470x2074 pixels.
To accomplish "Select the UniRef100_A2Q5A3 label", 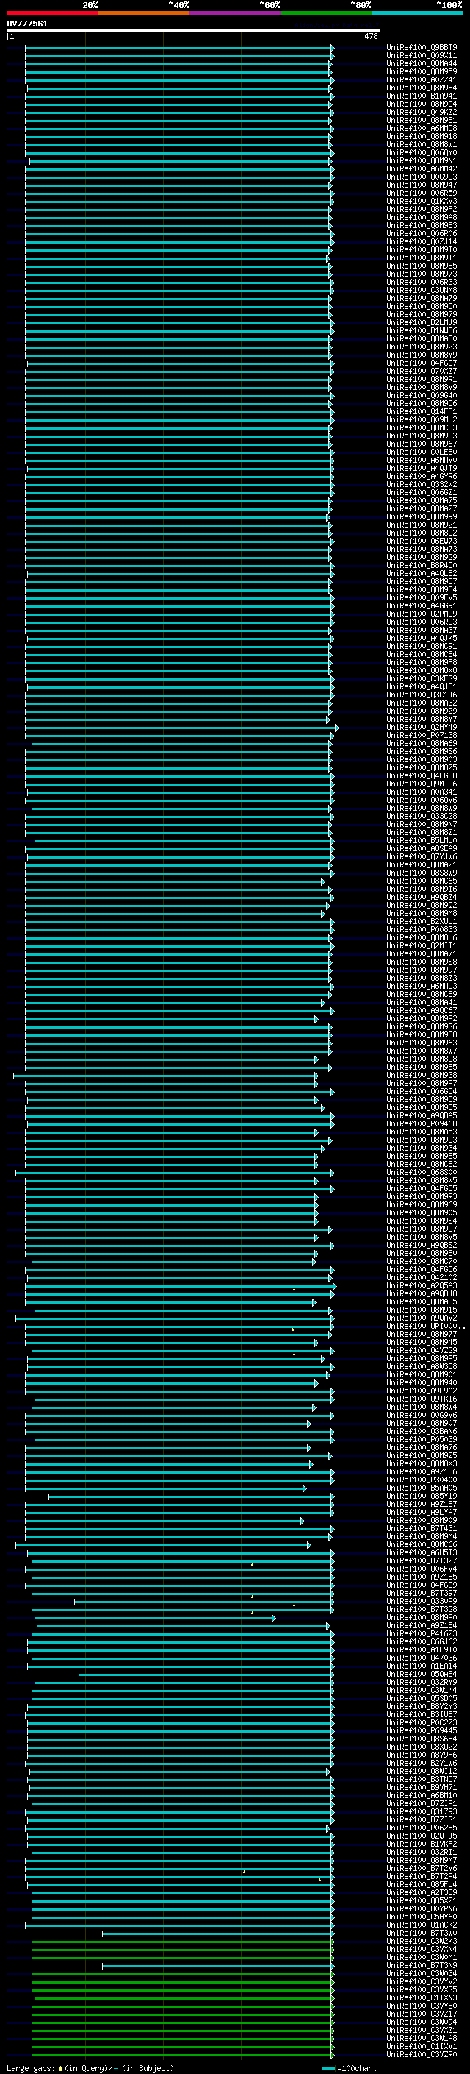I will [422, 1286].
